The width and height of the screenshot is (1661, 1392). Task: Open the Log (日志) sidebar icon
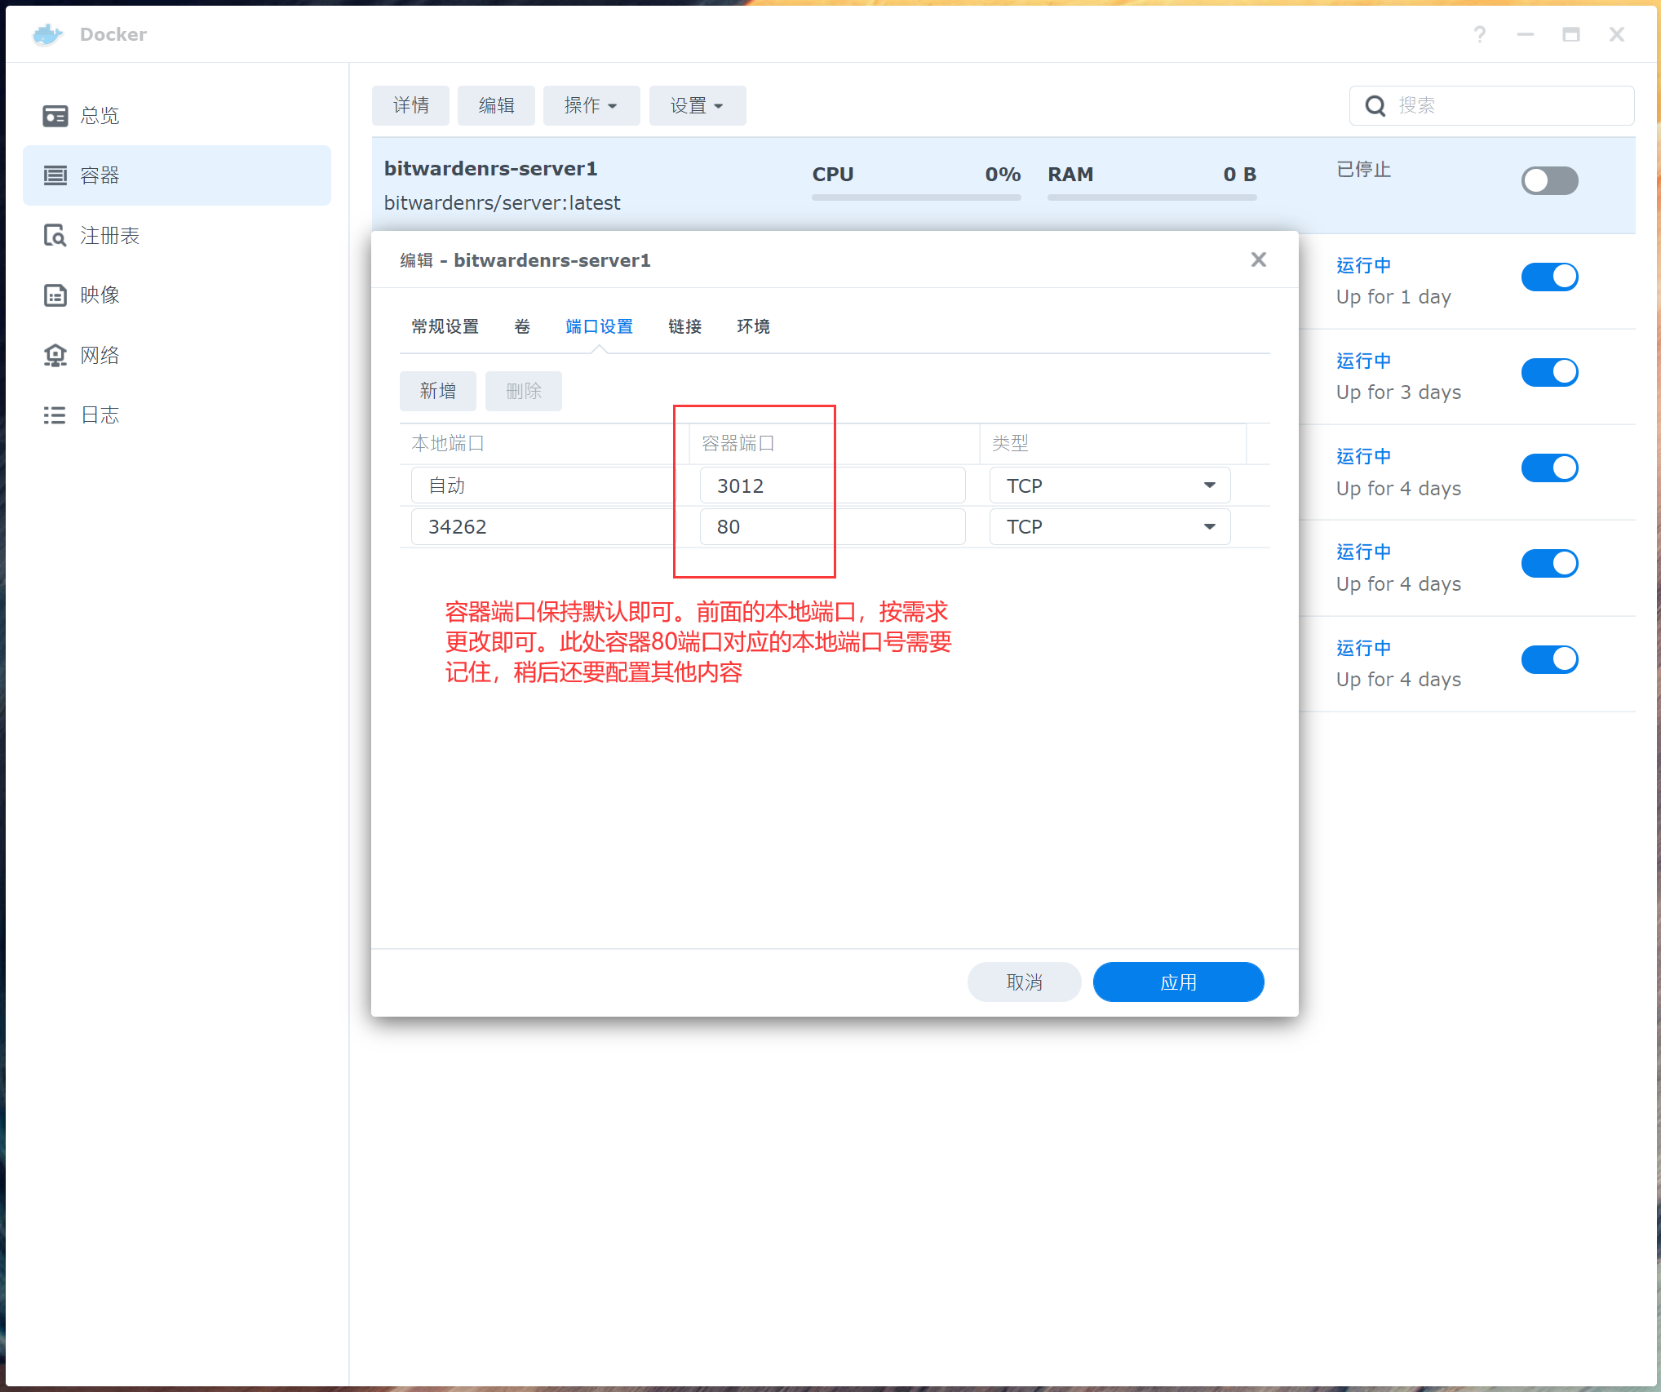pyautogui.click(x=55, y=415)
